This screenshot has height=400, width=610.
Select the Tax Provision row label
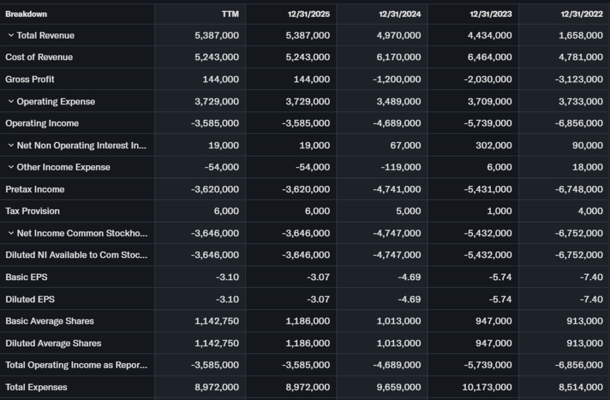pos(33,211)
